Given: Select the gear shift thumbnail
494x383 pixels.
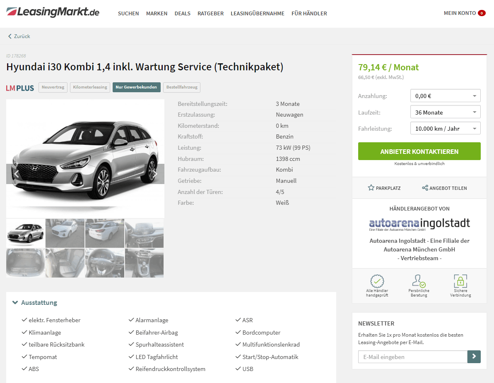Looking at the screenshot, I should pos(144,263).
